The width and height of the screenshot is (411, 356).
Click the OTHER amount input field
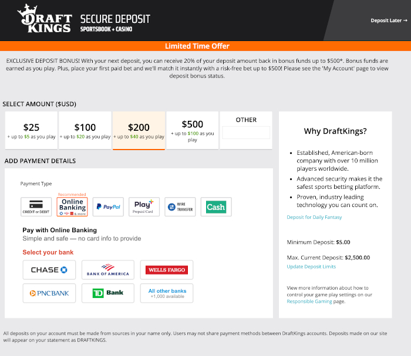coord(246,133)
